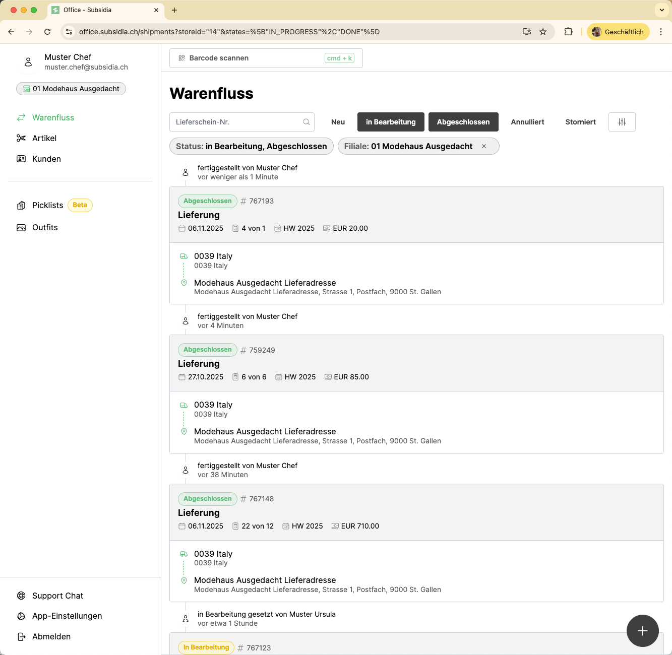Click the filter settings sliders icon
Screen dimensions: 672x655
(622, 122)
